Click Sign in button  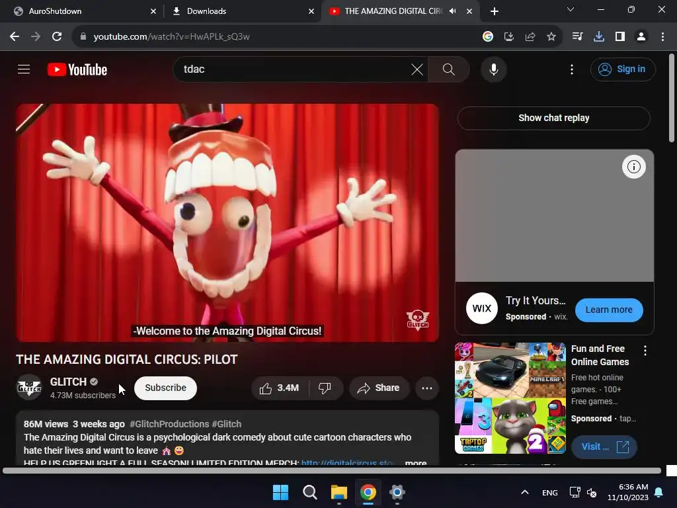pos(623,69)
